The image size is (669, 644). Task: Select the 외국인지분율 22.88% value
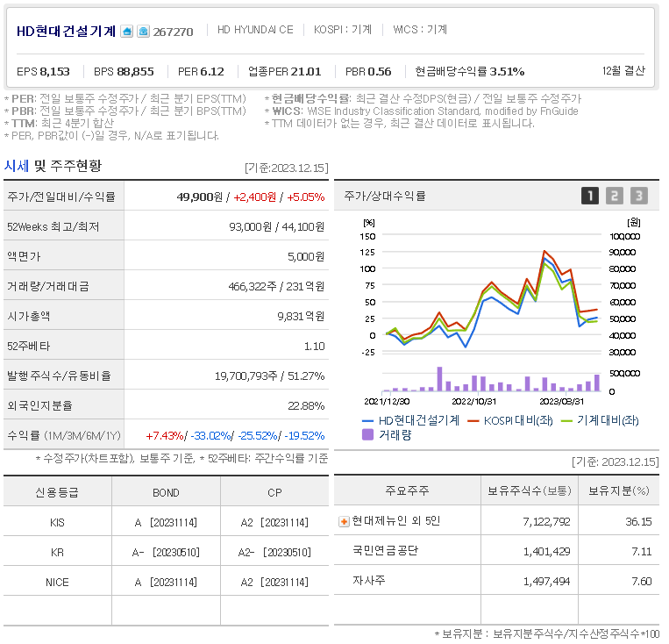[306, 405]
